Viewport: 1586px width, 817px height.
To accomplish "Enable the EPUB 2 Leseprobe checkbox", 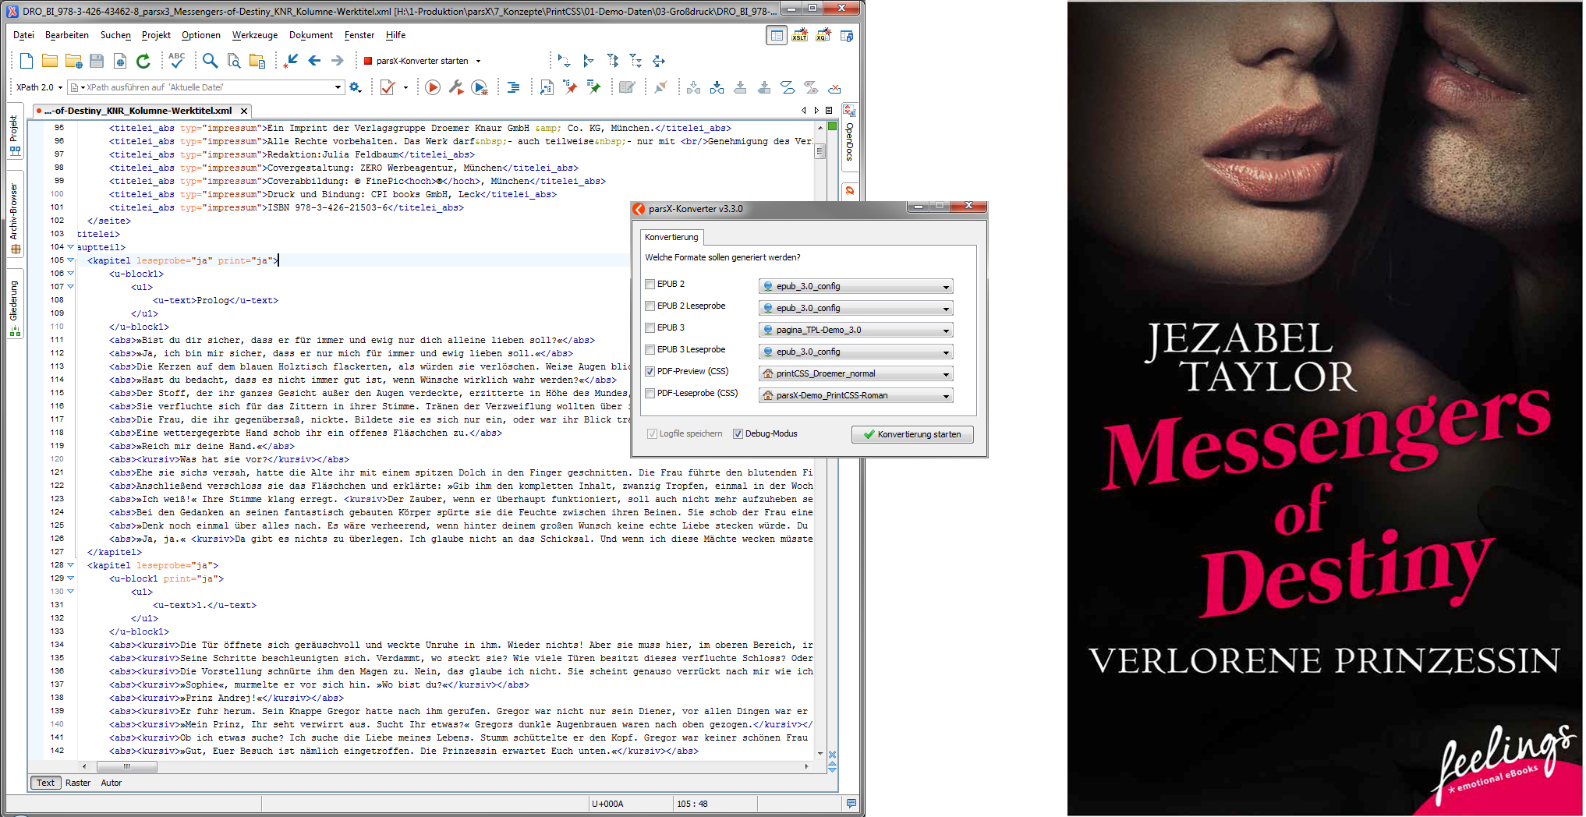I will tap(650, 306).
